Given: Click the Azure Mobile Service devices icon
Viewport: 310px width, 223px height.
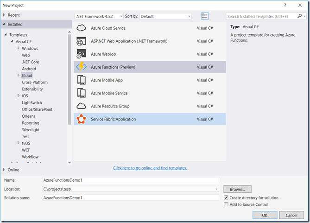Looking at the screenshot, I should (81, 93).
